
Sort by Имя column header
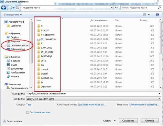pyautogui.click(x=39, y=20)
